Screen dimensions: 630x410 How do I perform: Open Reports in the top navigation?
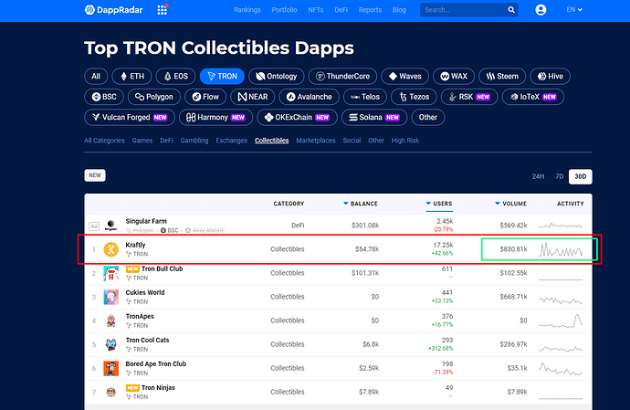370,10
